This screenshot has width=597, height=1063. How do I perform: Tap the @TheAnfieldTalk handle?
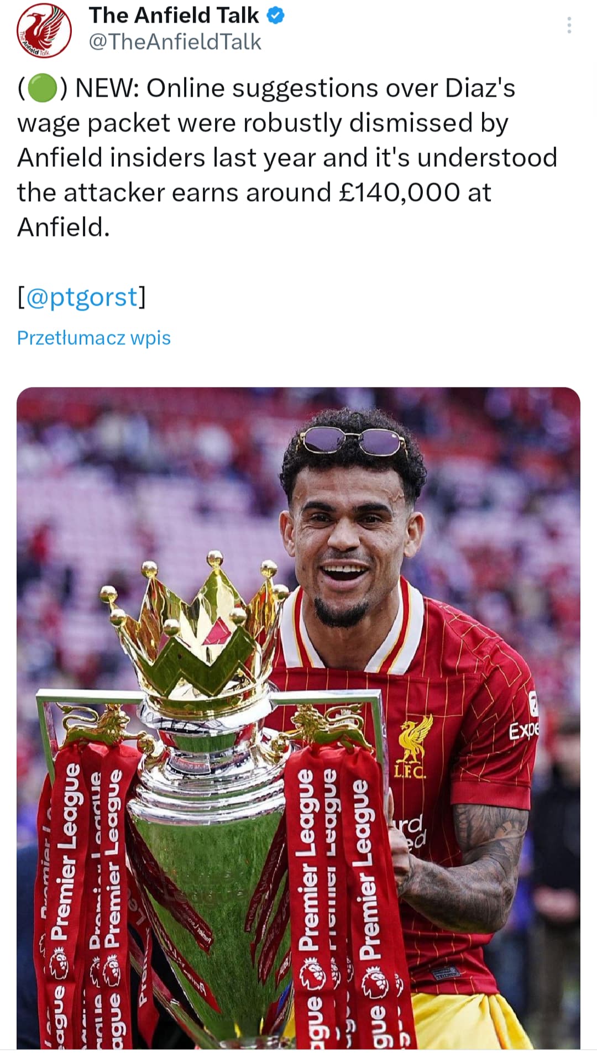pyautogui.click(x=175, y=42)
